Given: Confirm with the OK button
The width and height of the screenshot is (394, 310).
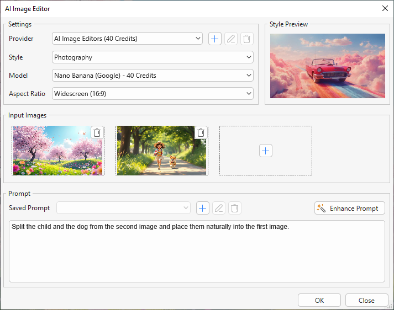Looking at the screenshot, I should (319, 300).
